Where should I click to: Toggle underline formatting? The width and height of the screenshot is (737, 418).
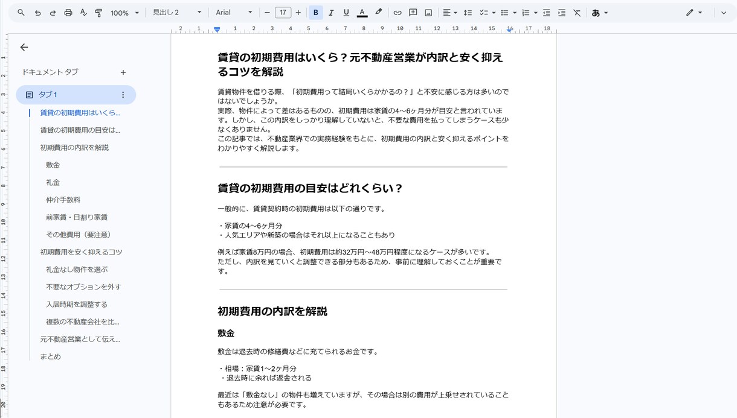(346, 13)
